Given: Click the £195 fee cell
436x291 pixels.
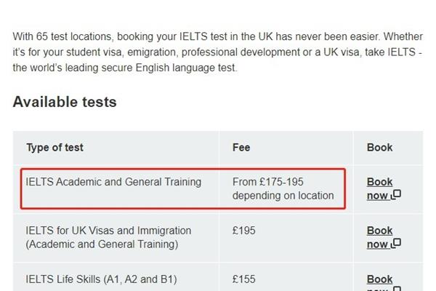Looking at the screenshot, I should [x=244, y=231].
